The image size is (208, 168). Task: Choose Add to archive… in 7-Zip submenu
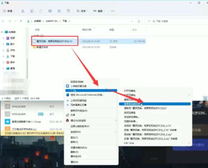click(x=132, y=117)
